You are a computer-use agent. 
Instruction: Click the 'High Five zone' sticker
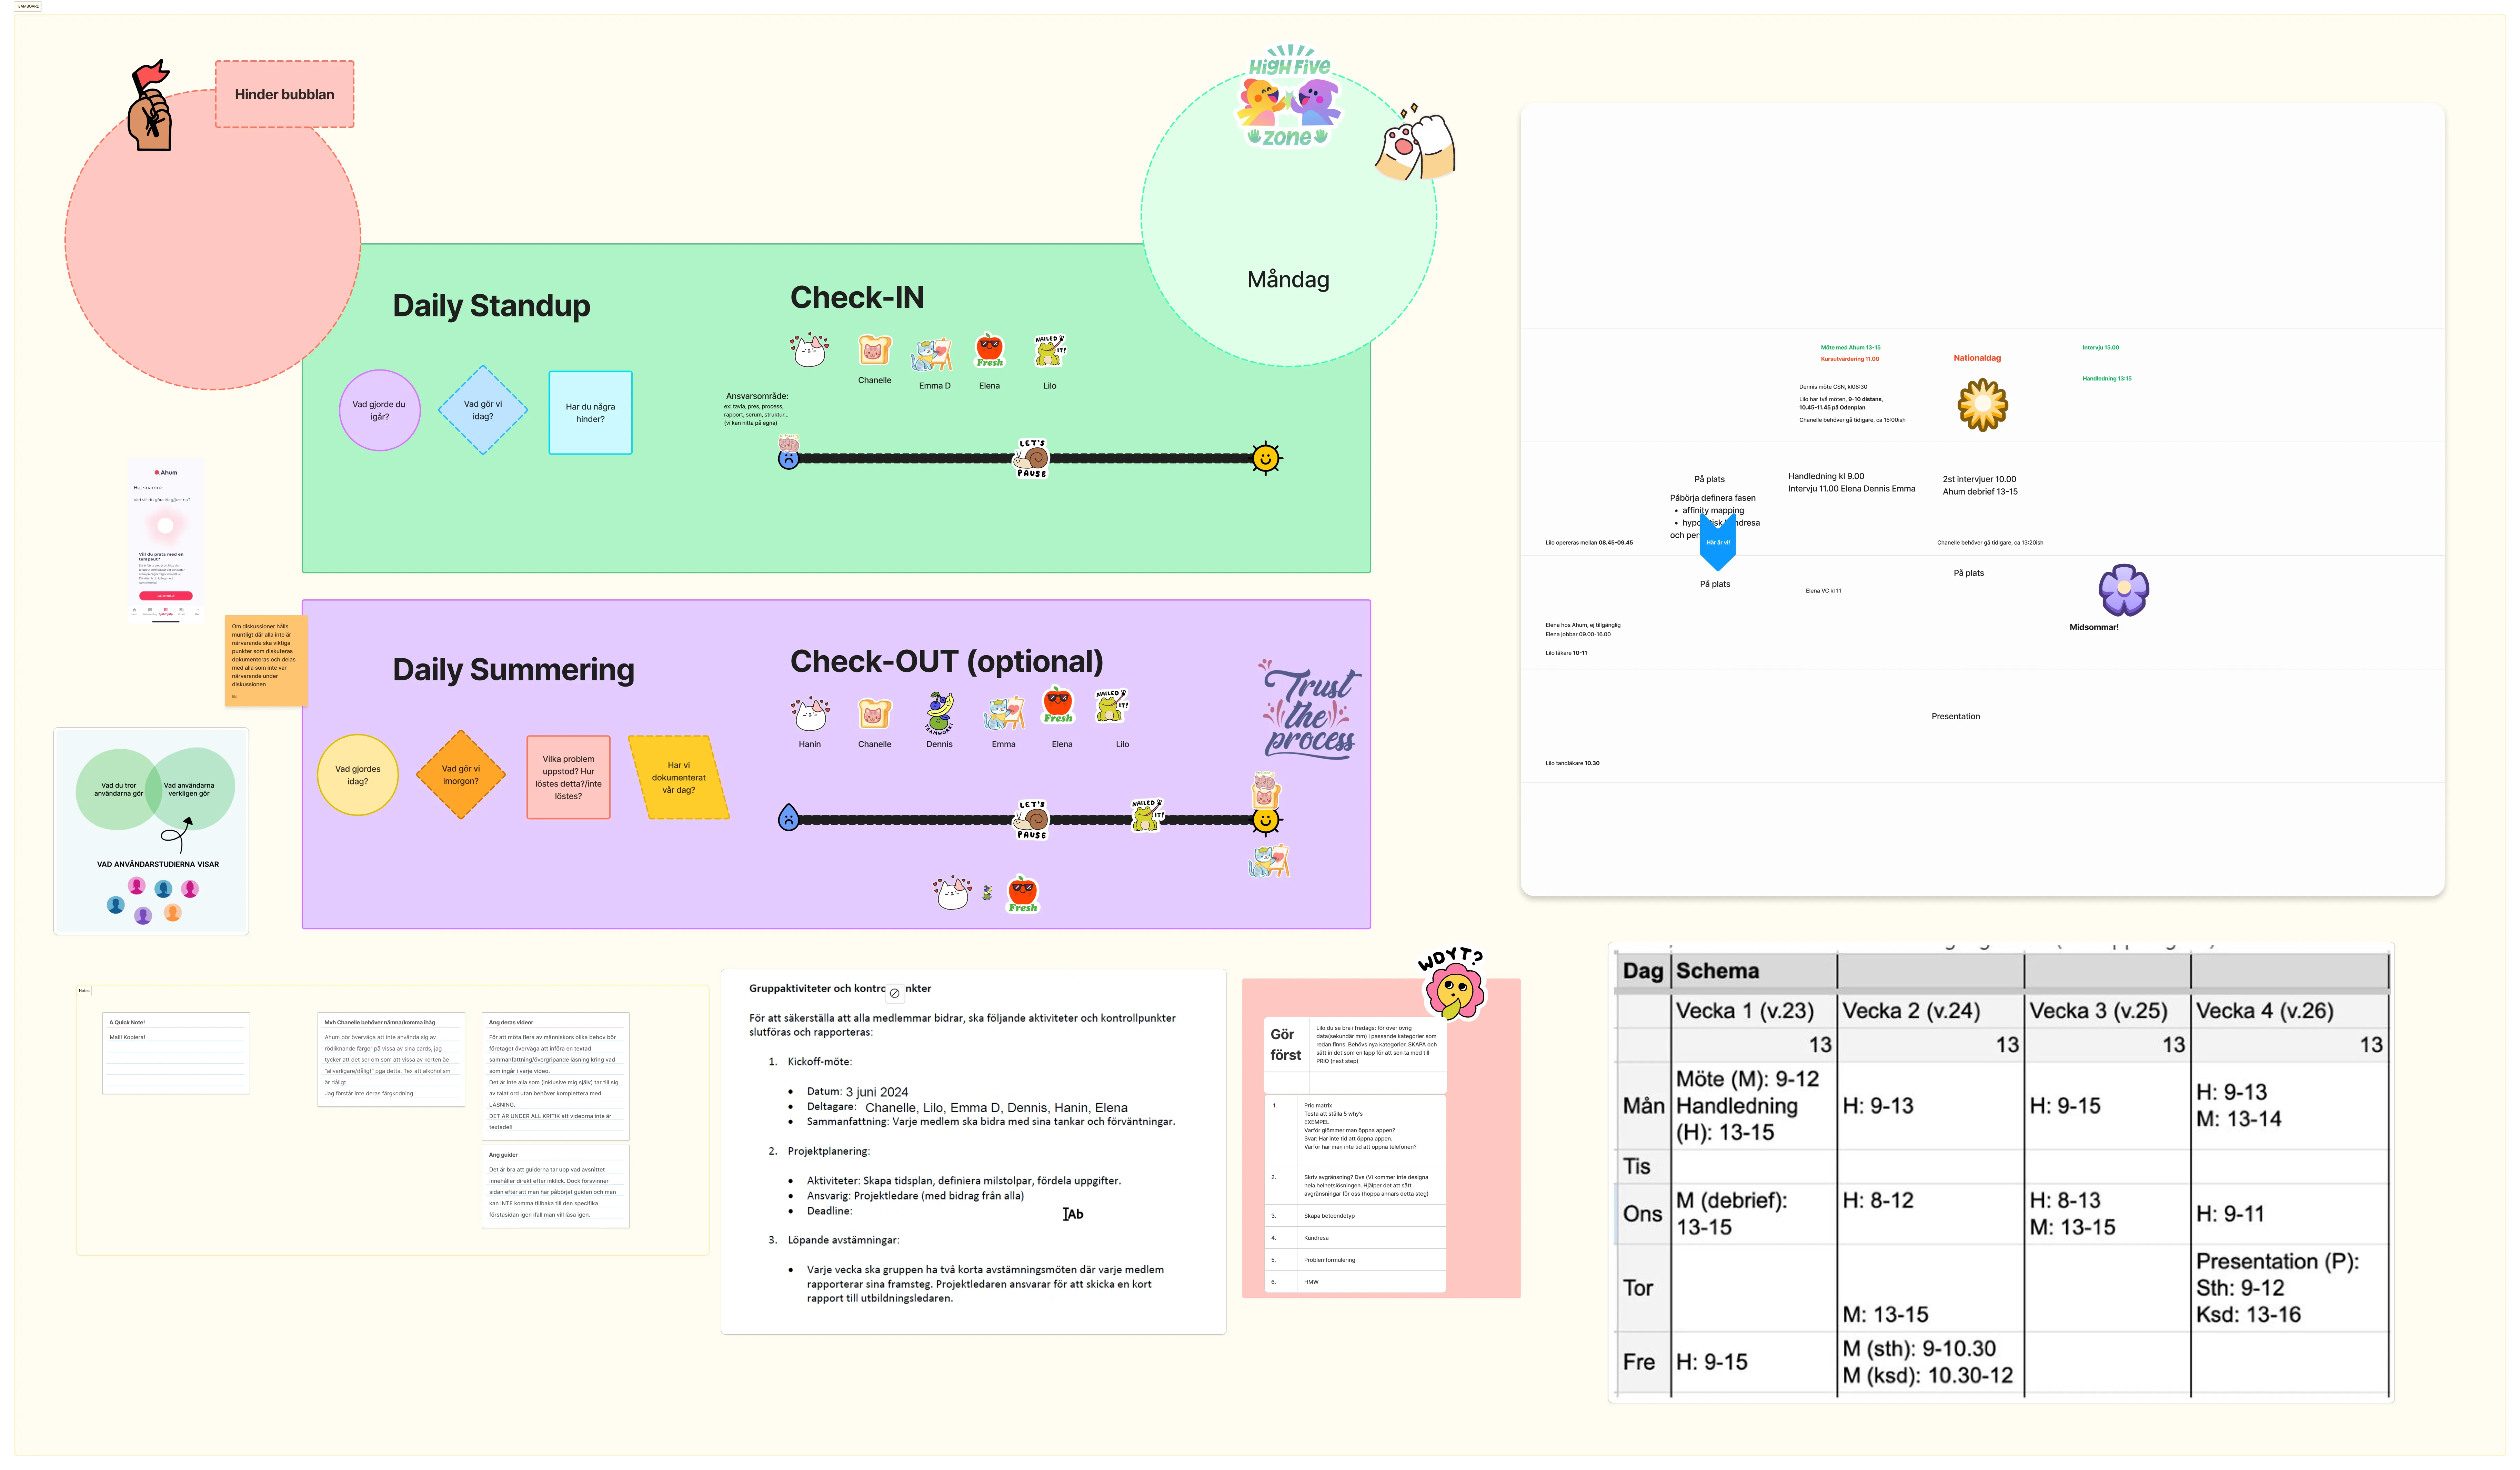point(1289,97)
